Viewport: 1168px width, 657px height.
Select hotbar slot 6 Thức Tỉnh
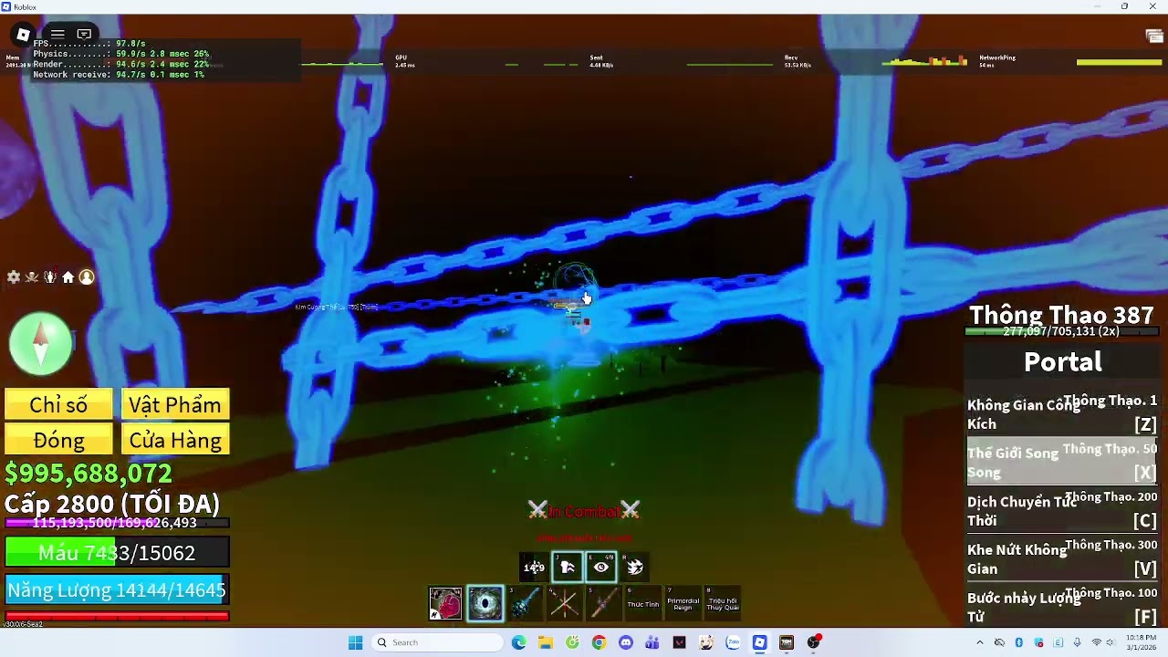point(642,603)
